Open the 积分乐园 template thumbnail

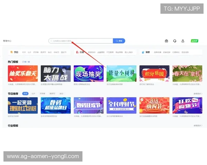pos(154,74)
